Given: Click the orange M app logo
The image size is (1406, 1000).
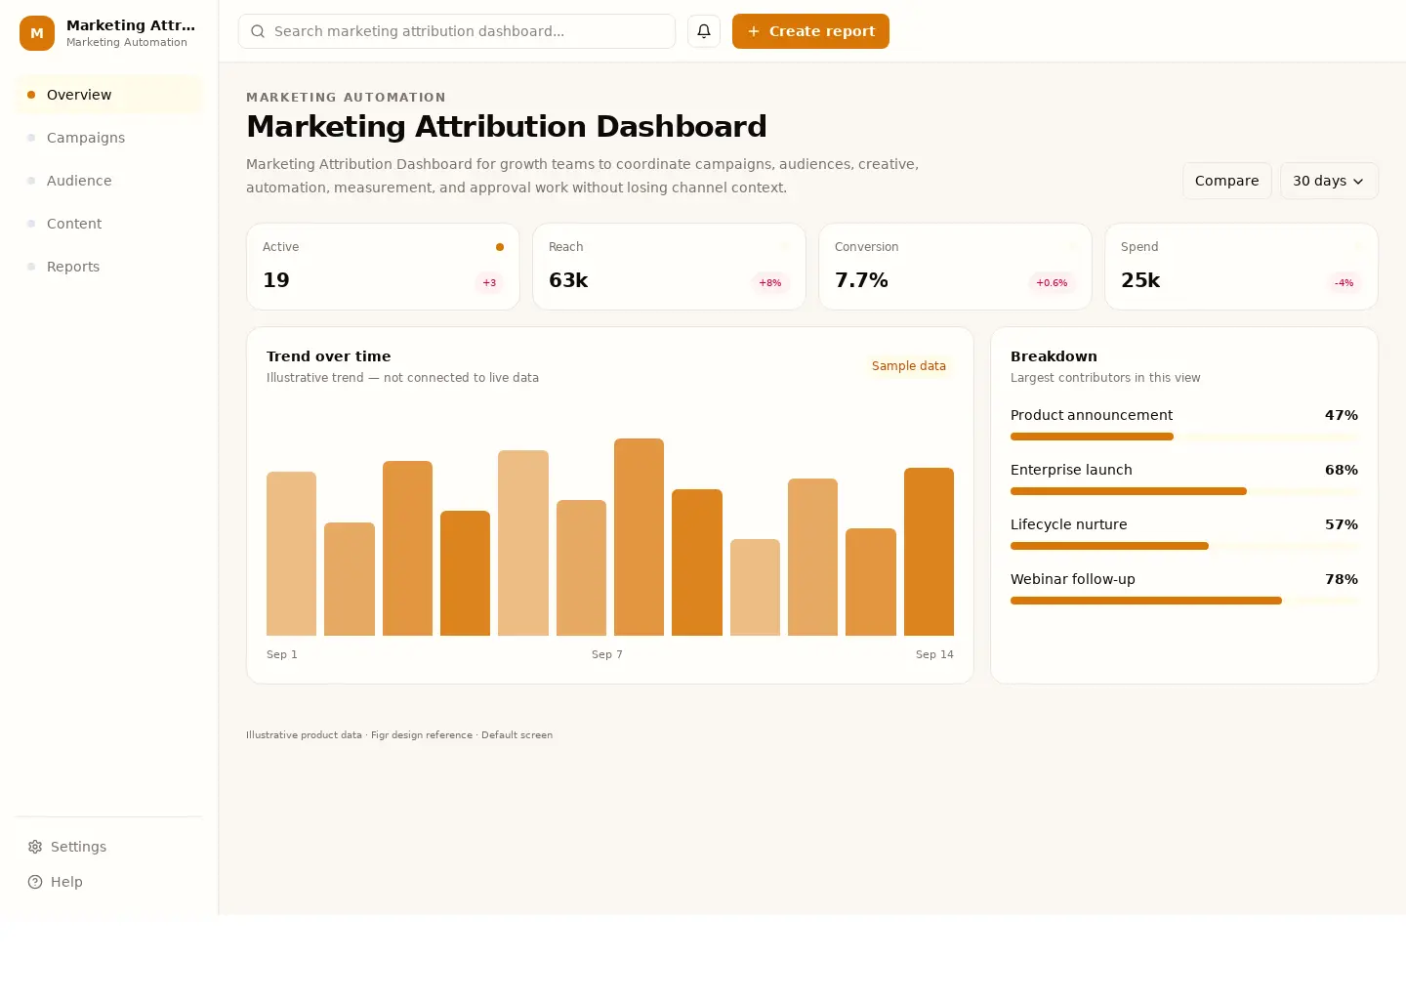Looking at the screenshot, I should click(x=37, y=33).
